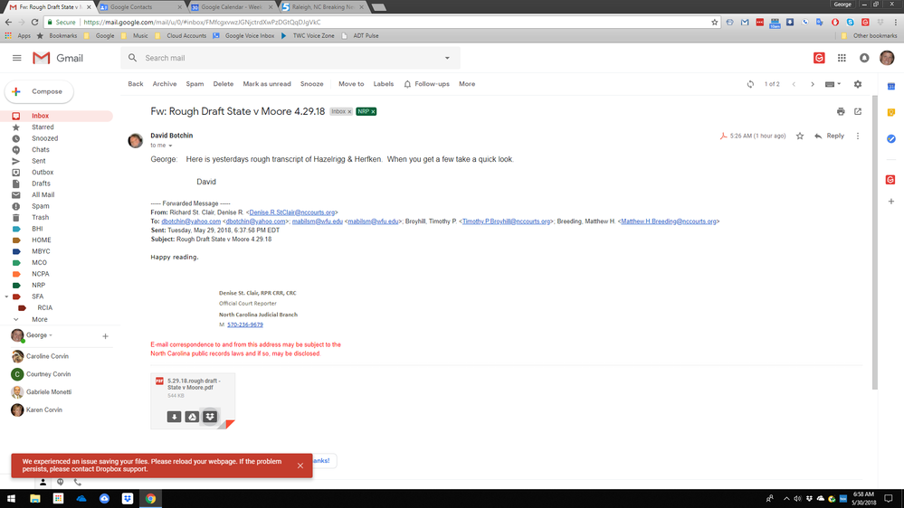The width and height of the screenshot is (904, 508).
Task: Go to the older message arrow
Action: (813, 84)
